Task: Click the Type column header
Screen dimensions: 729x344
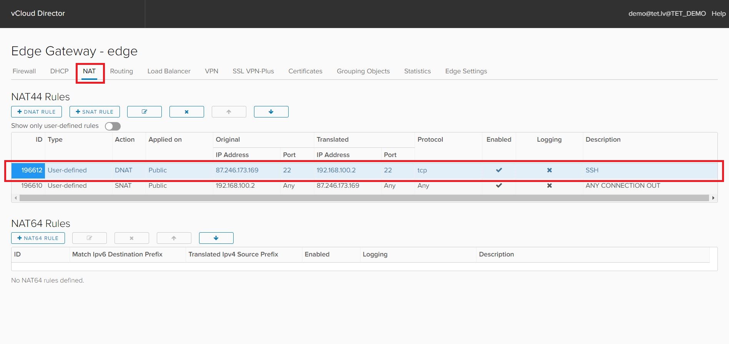Action: tap(55, 139)
